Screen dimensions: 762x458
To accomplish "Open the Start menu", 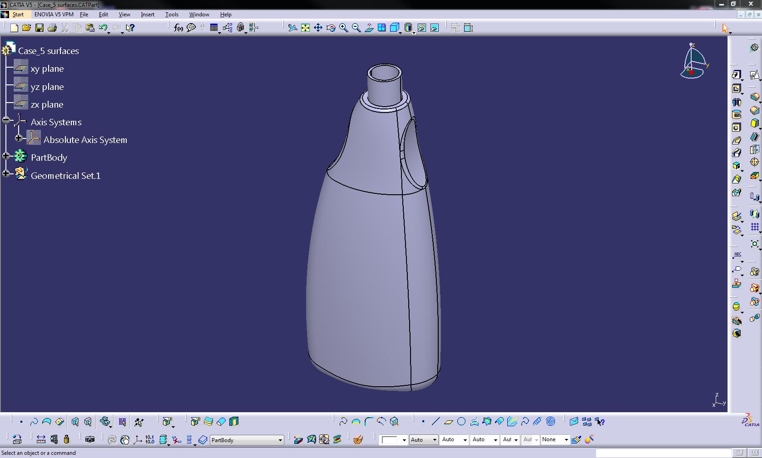I will (18, 15).
